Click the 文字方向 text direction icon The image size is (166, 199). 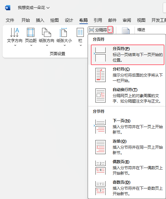(15, 32)
